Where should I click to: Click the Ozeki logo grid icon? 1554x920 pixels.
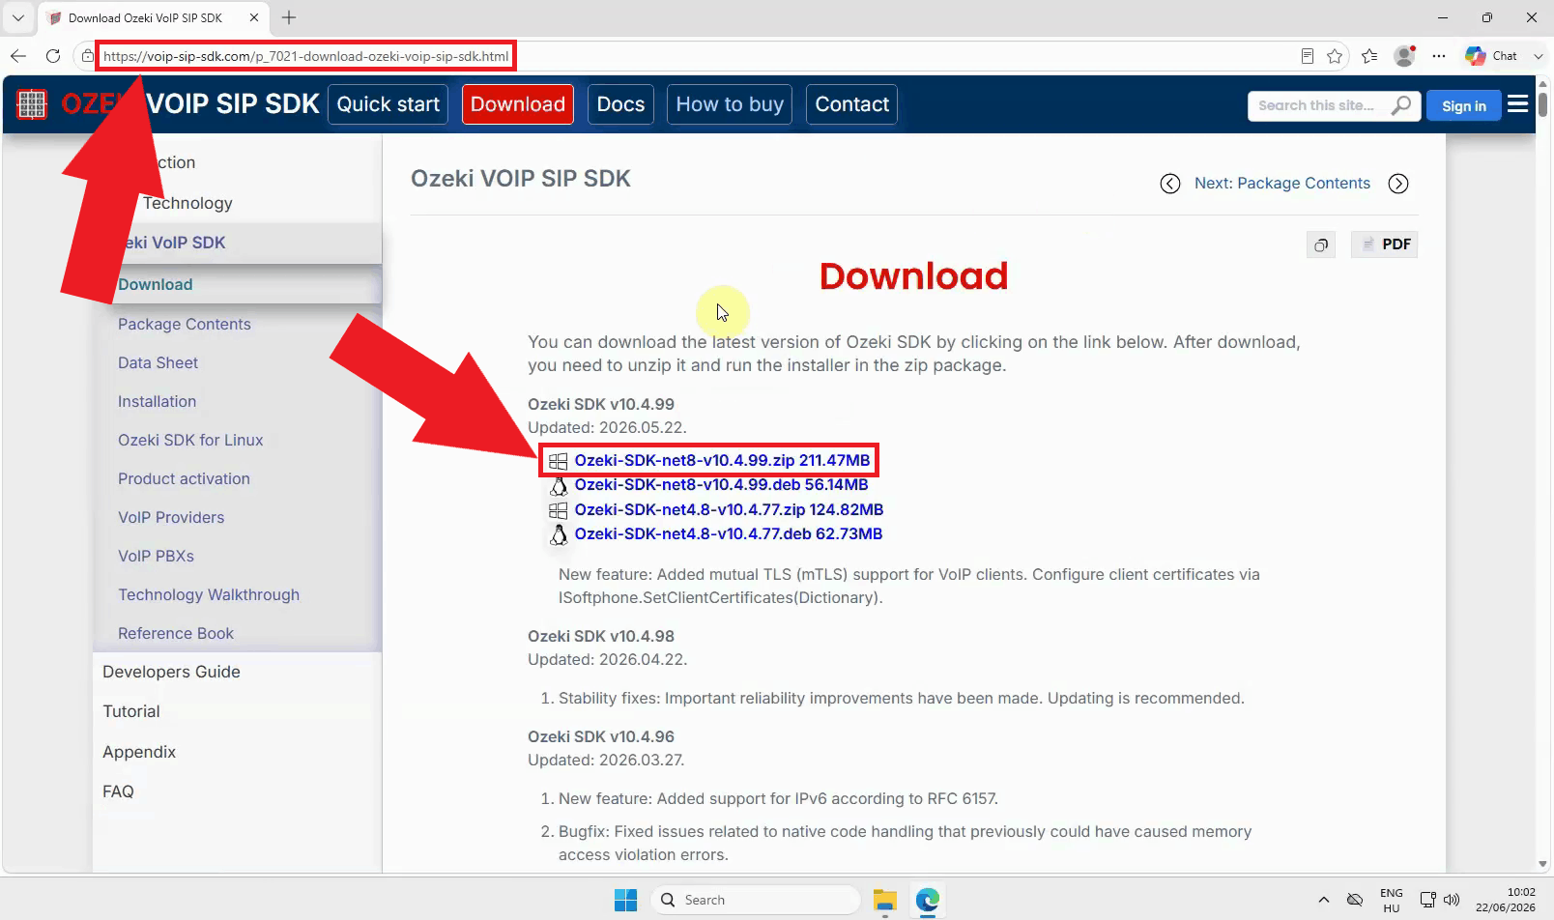pos(32,104)
